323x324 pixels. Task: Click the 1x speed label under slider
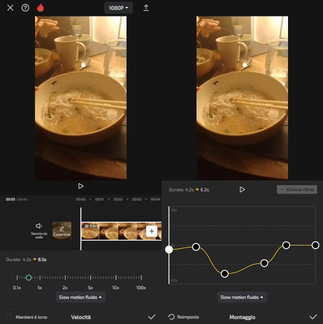pos(40,287)
